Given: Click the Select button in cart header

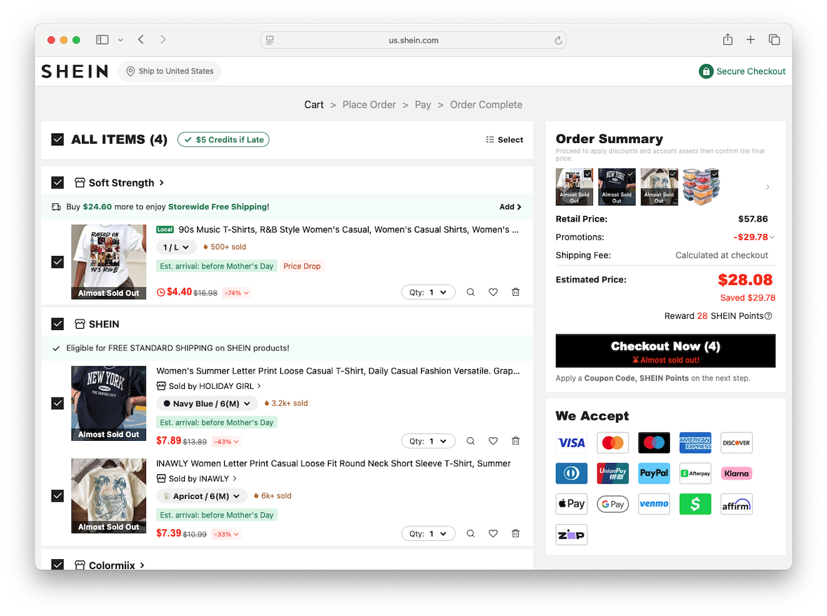Looking at the screenshot, I should tap(505, 139).
